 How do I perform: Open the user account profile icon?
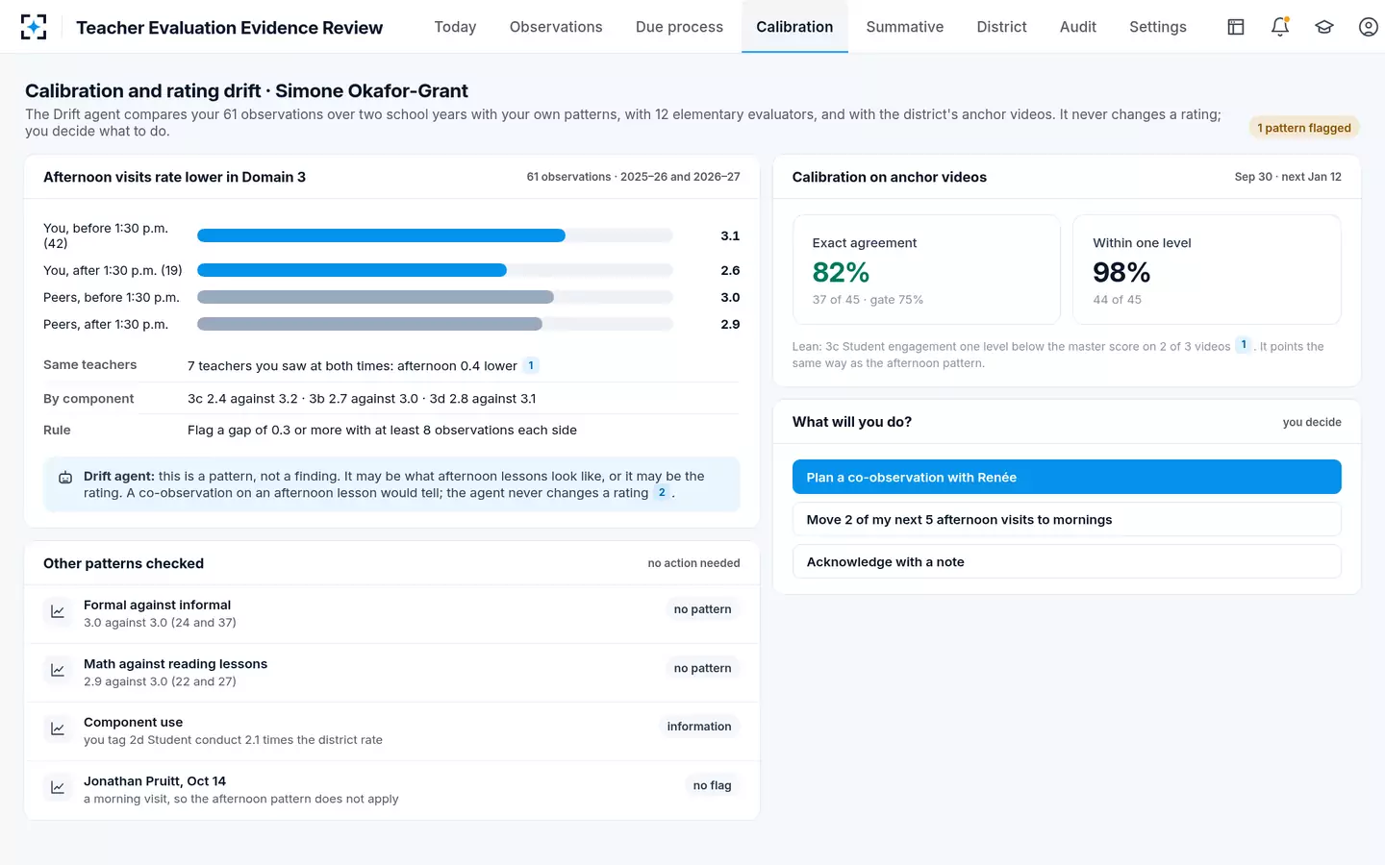1369,27
